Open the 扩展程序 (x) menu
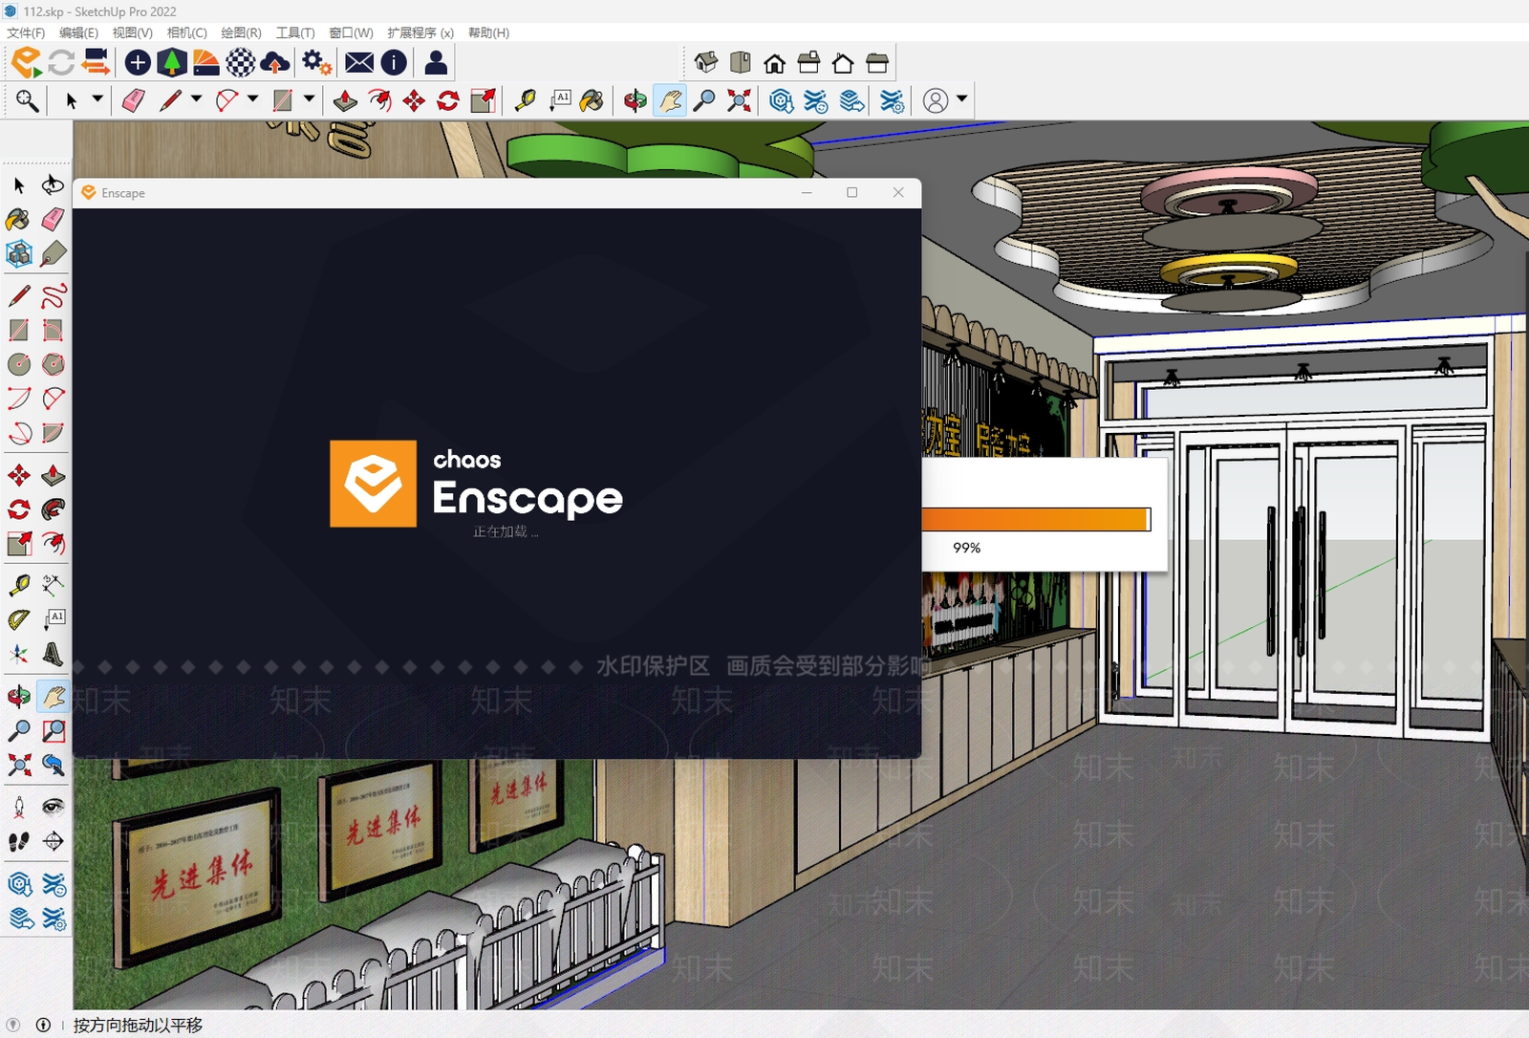This screenshot has width=1529, height=1038. tap(420, 32)
